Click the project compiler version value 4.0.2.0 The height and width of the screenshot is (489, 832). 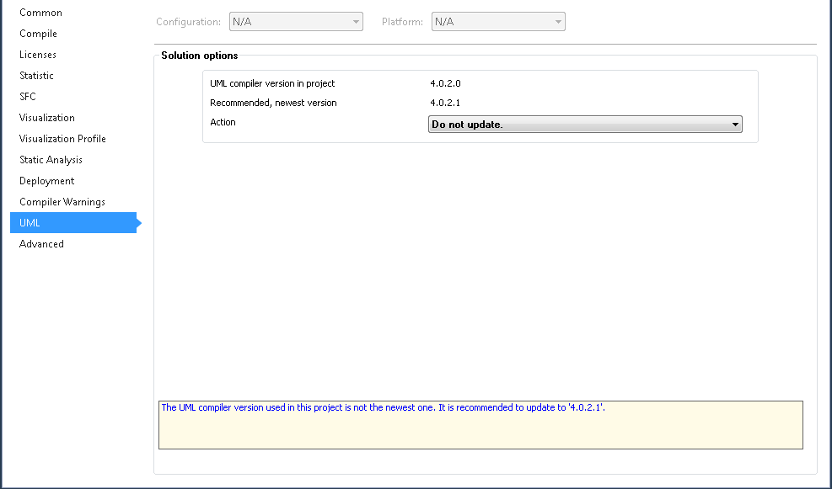pyautogui.click(x=446, y=83)
